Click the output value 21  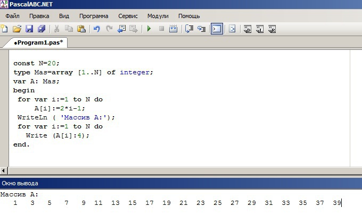coord(184,203)
